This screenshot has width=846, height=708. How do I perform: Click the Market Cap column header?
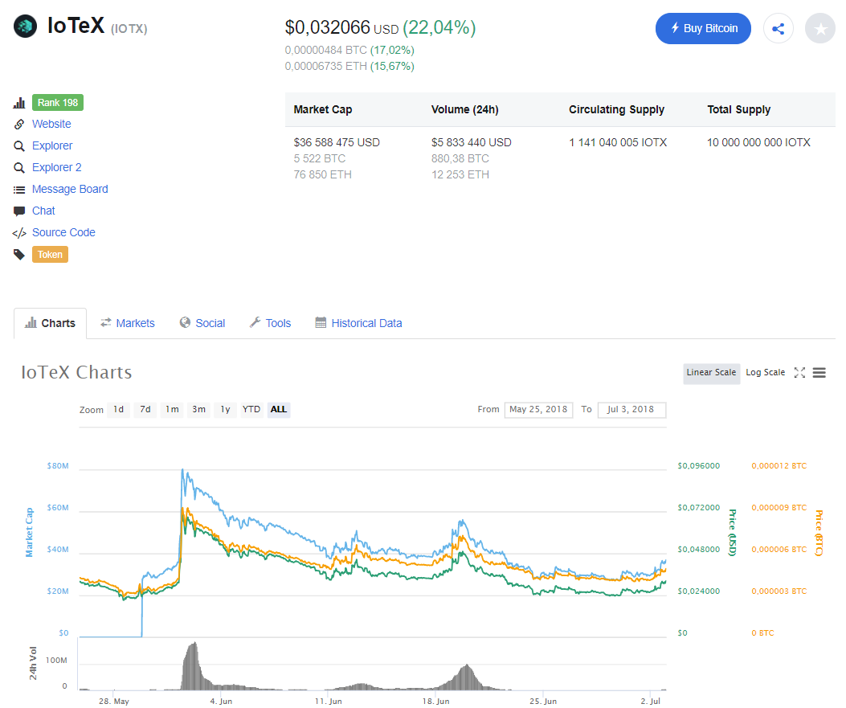(323, 109)
